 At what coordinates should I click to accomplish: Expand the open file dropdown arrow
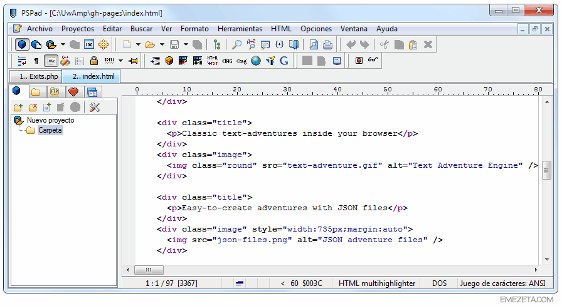point(162,44)
